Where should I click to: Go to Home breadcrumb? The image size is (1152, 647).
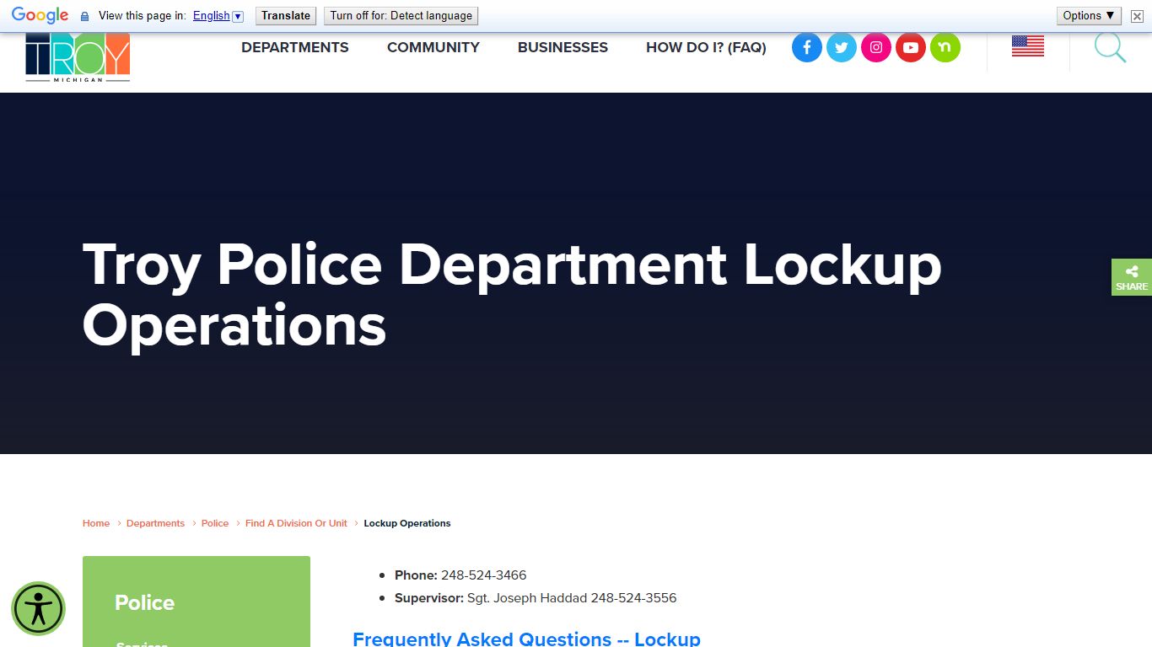pos(96,523)
